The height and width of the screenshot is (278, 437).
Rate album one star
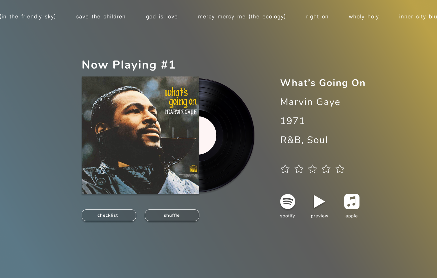(x=285, y=169)
